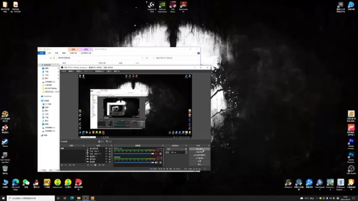The width and height of the screenshot is (358, 201).
Task: Open Logitech G HUB desktop icon
Action: tap(152, 7)
